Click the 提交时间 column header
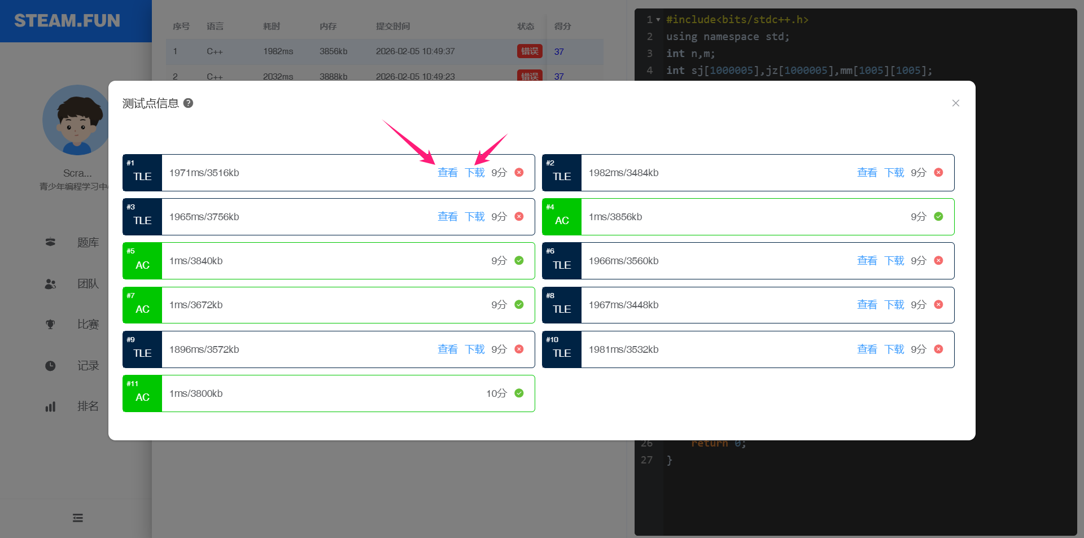The width and height of the screenshot is (1084, 538). (x=393, y=27)
